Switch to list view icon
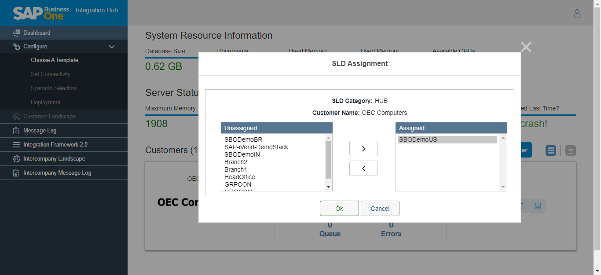 coord(570,150)
